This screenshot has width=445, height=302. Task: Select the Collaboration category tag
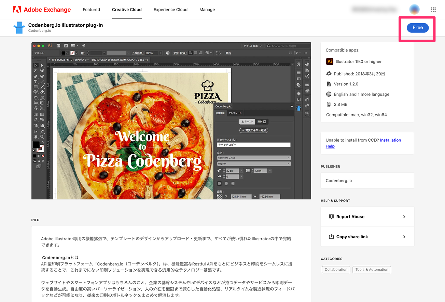pos(336,270)
